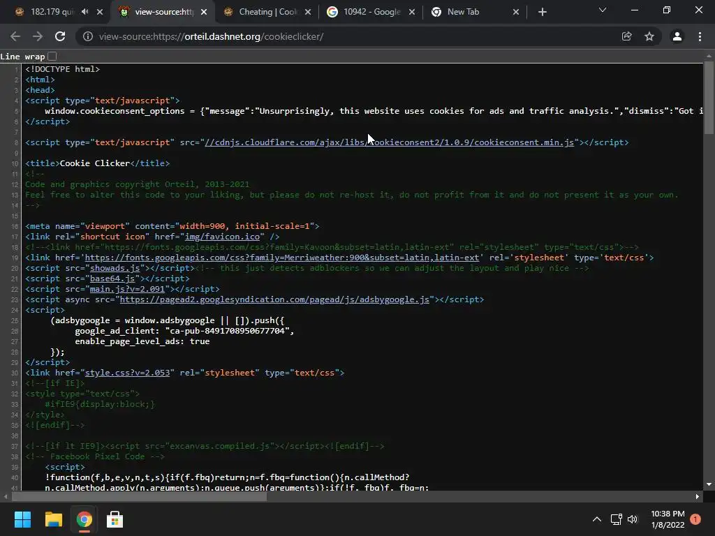This screenshot has height=536, width=715.
Task: Open the adsbygoogle.js link
Action: (x=274, y=299)
